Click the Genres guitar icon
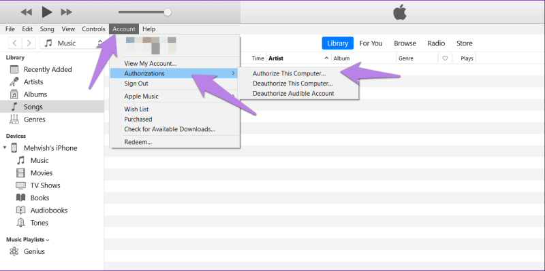Image resolution: width=545 pixels, height=271 pixels. point(14,120)
